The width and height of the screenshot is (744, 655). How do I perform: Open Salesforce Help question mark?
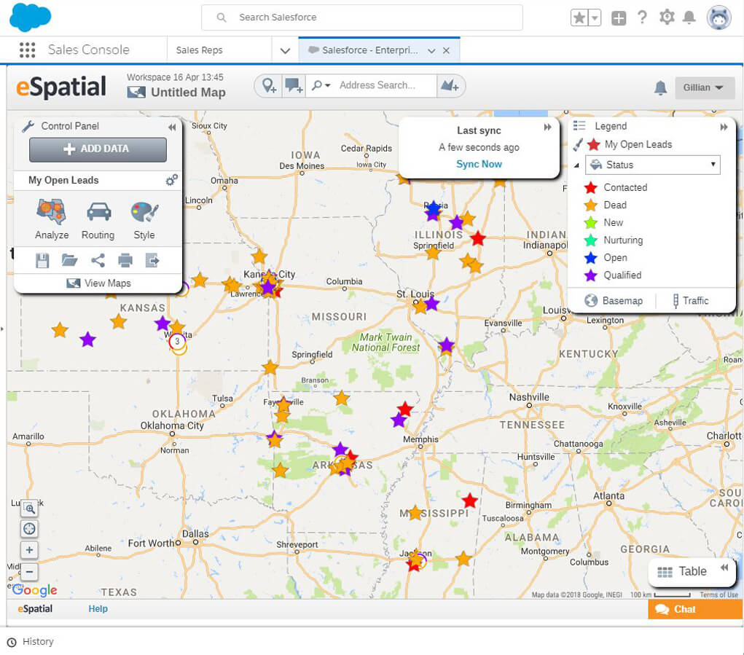pyautogui.click(x=642, y=17)
